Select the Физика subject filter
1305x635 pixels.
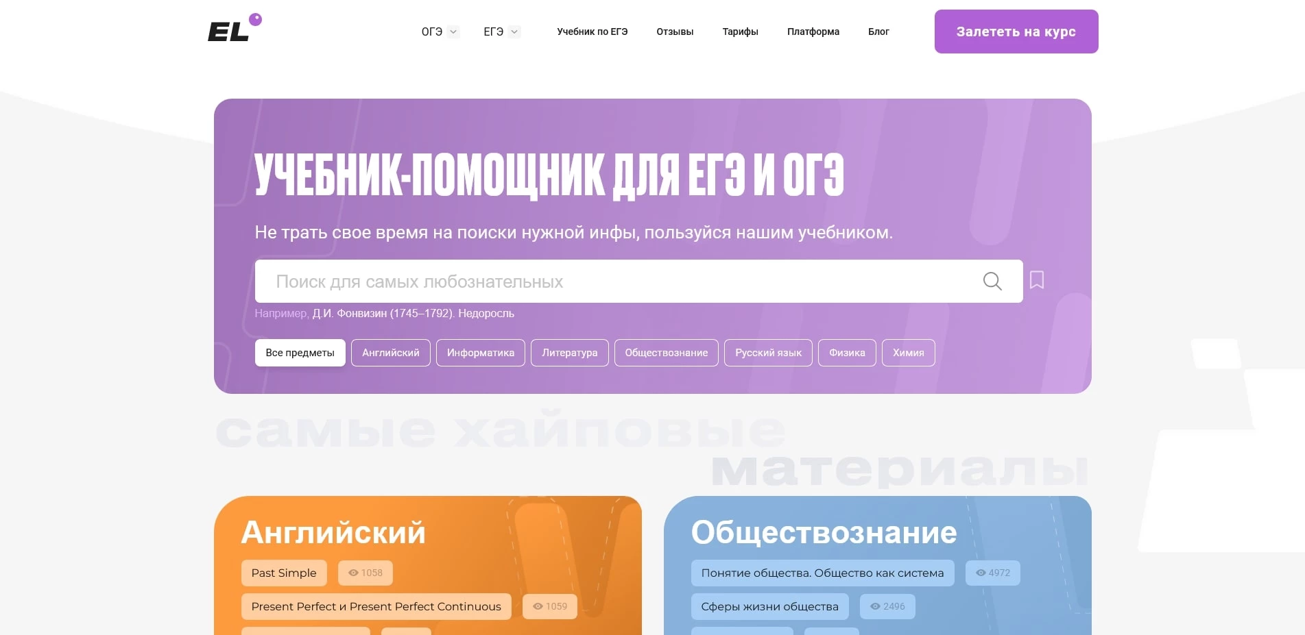coord(846,353)
